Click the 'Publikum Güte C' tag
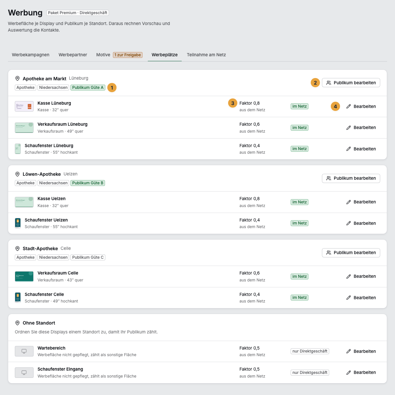This screenshot has width=395, height=395. 88,257
